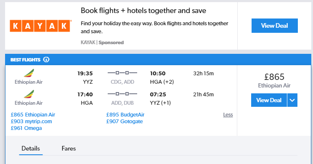Click View Deal for £865 flight
This screenshot has width=313, height=164.
pyautogui.click(x=269, y=100)
